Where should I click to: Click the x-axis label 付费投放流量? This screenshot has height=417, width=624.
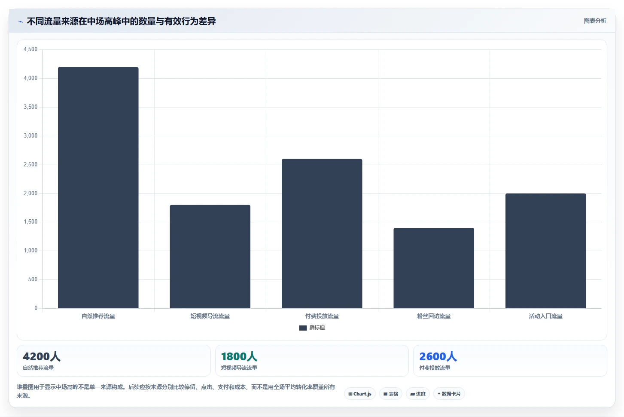point(322,316)
